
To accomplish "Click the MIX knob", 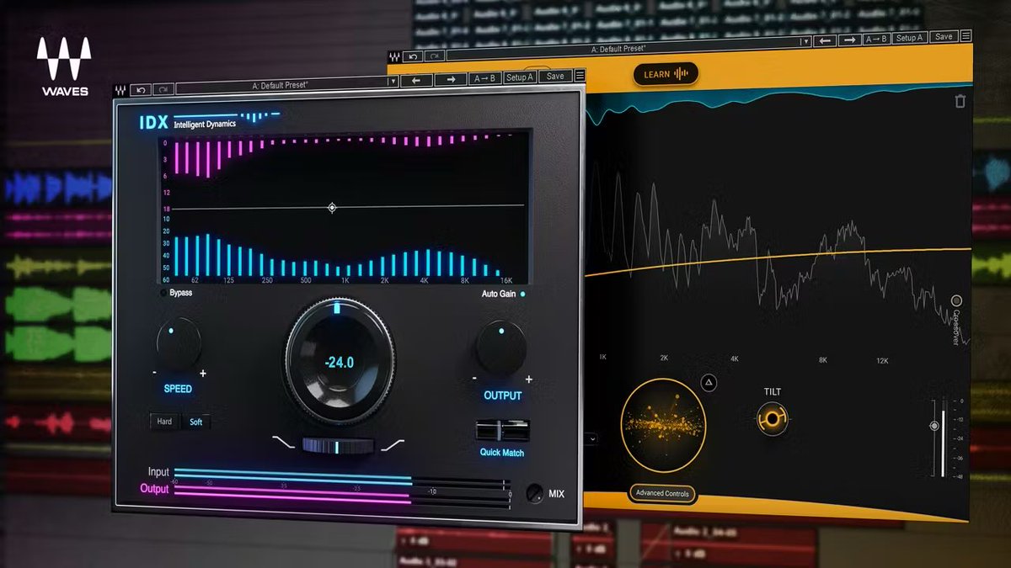I will coord(535,493).
